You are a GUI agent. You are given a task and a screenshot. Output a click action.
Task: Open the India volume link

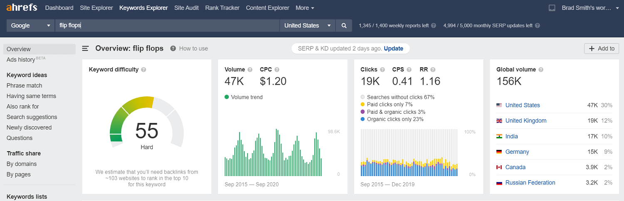(513, 136)
